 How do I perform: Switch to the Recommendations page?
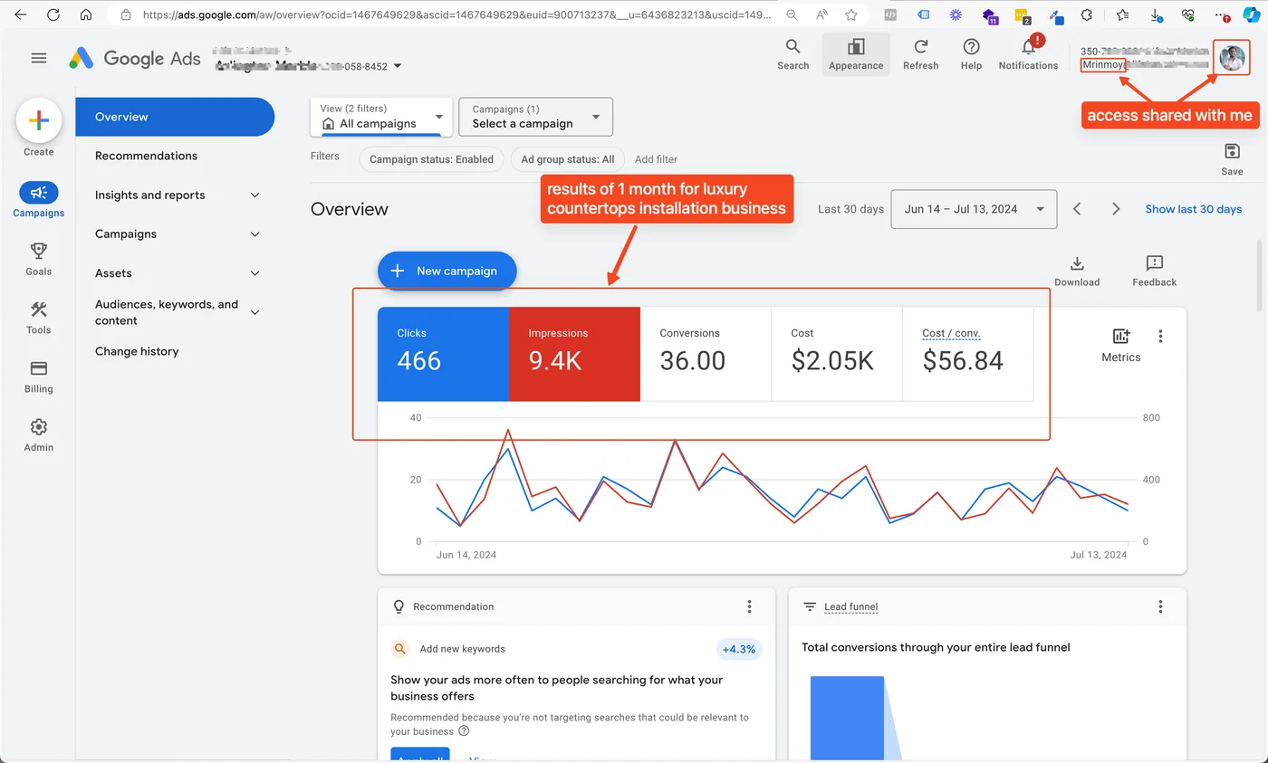coord(147,156)
